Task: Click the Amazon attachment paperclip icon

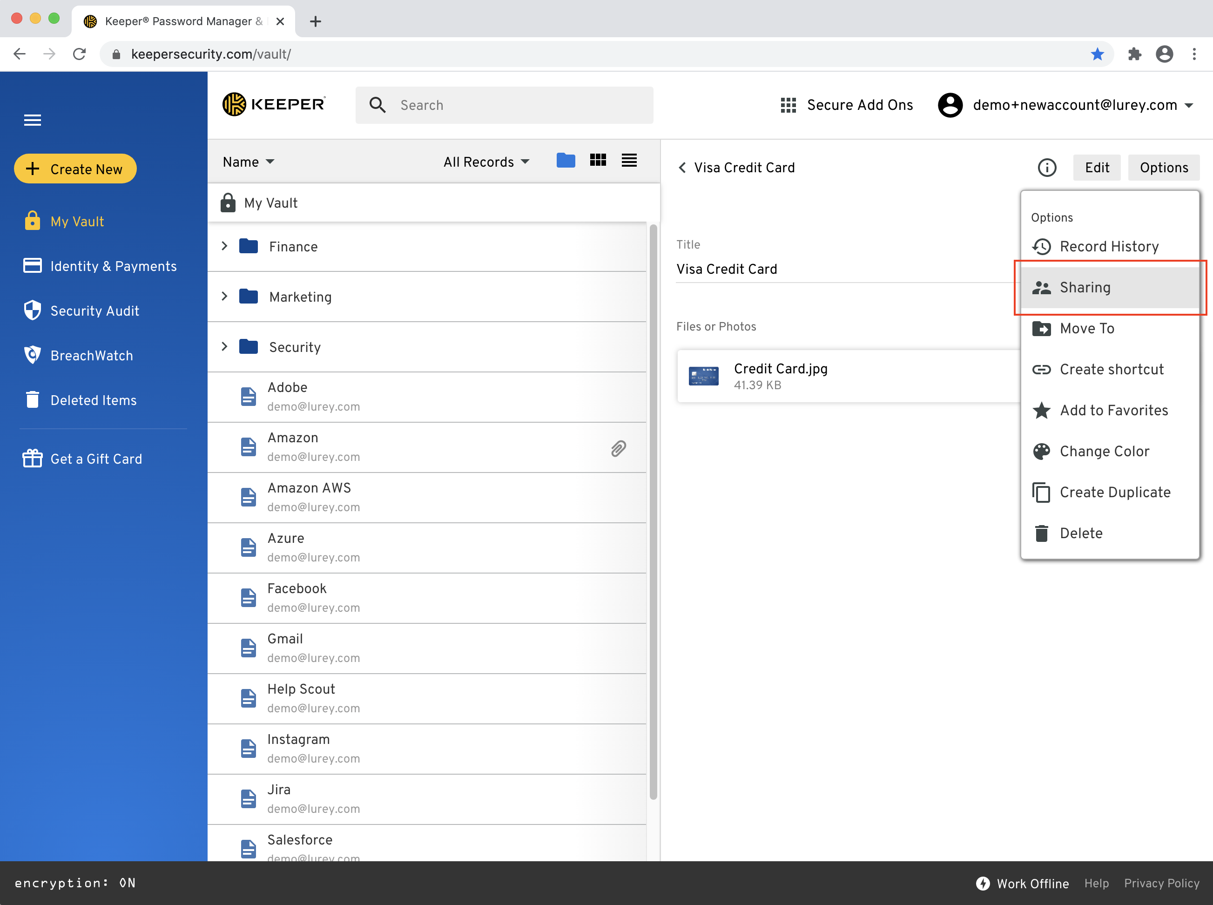Action: pos(618,448)
